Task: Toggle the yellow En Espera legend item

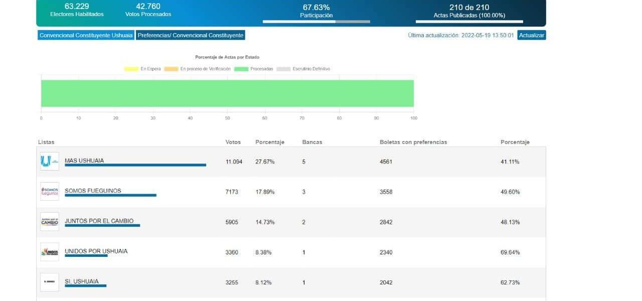Action: pos(143,69)
